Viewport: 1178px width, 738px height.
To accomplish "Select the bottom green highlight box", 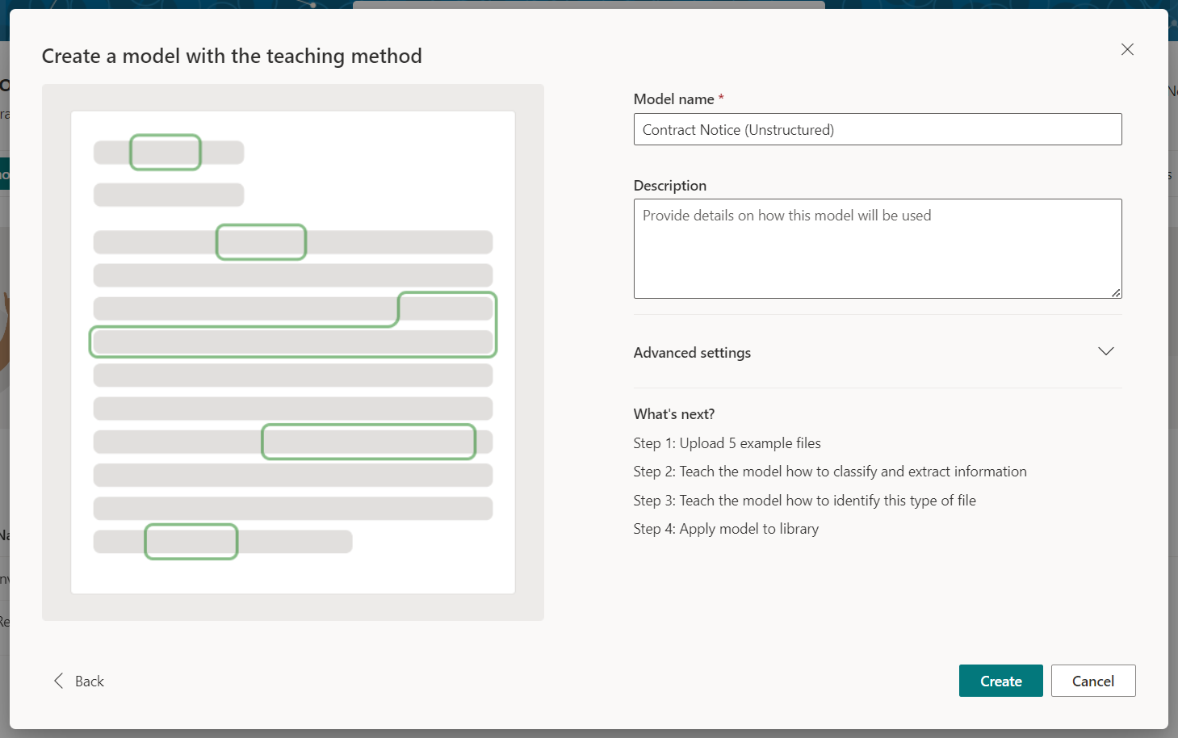I will [x=191, y=542].
